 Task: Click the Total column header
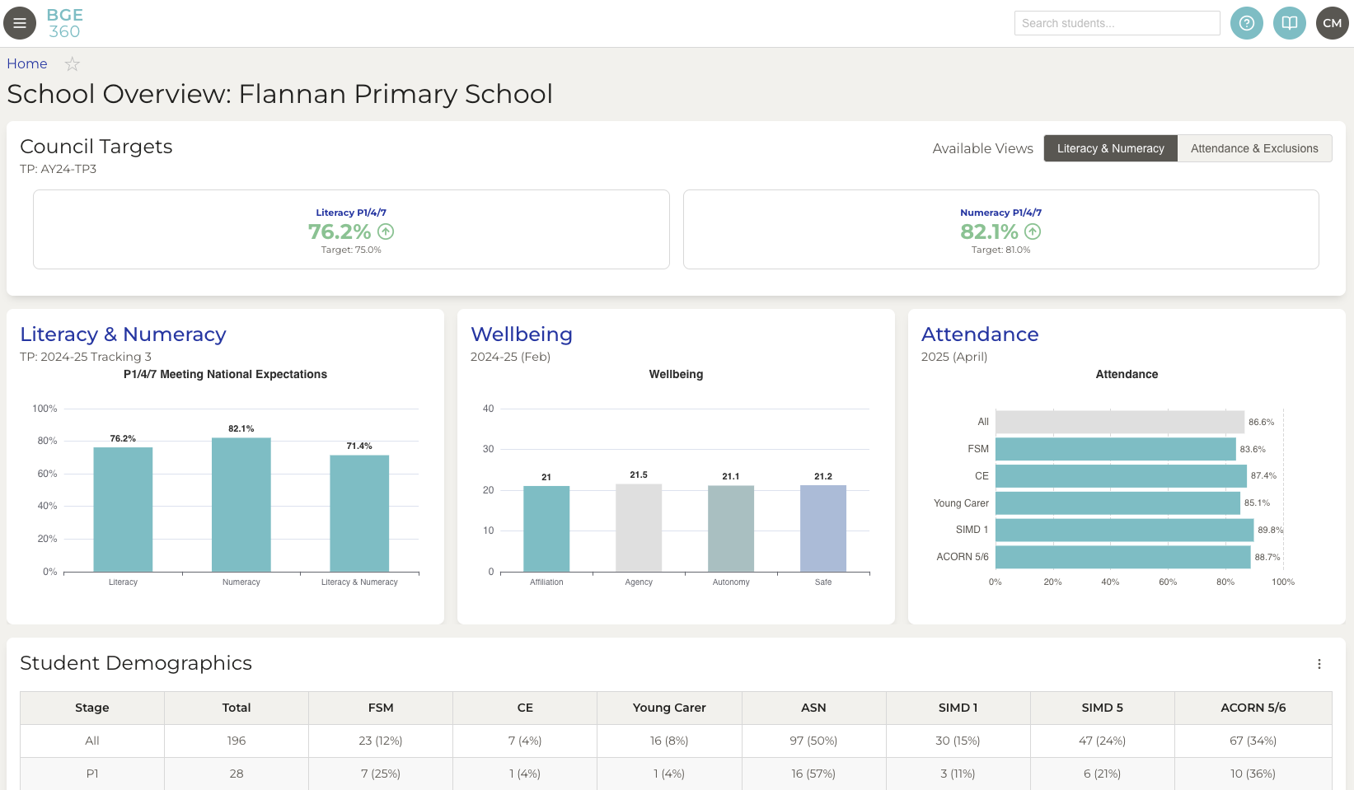click(x=237, y=708)
